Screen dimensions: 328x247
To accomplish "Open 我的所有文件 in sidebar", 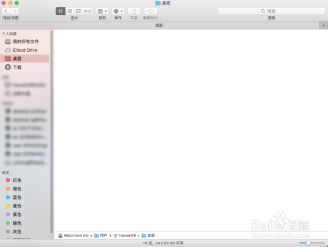I will click(24, 41).
